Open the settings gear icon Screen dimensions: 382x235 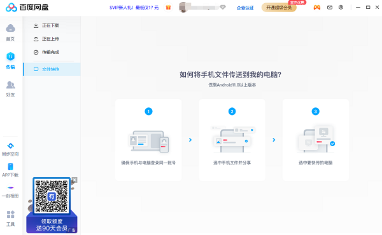coord(341,7)
